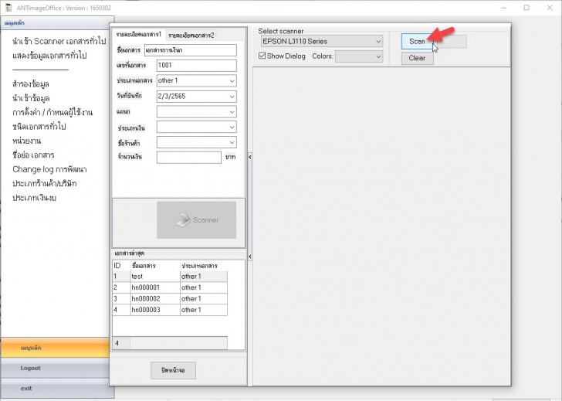Click the orange เมนูหลัก panel button
This screenshot has height=401, width=562.
click(55, 348)
